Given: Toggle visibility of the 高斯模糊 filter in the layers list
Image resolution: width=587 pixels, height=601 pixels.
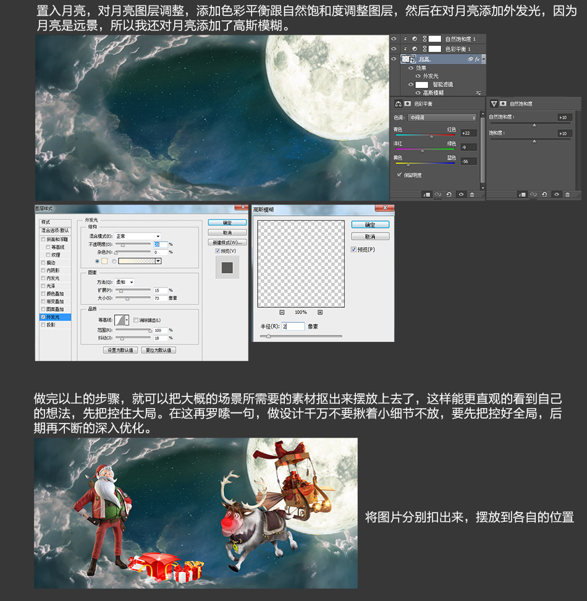Looking at the screenshot, I should coord(418,93).
